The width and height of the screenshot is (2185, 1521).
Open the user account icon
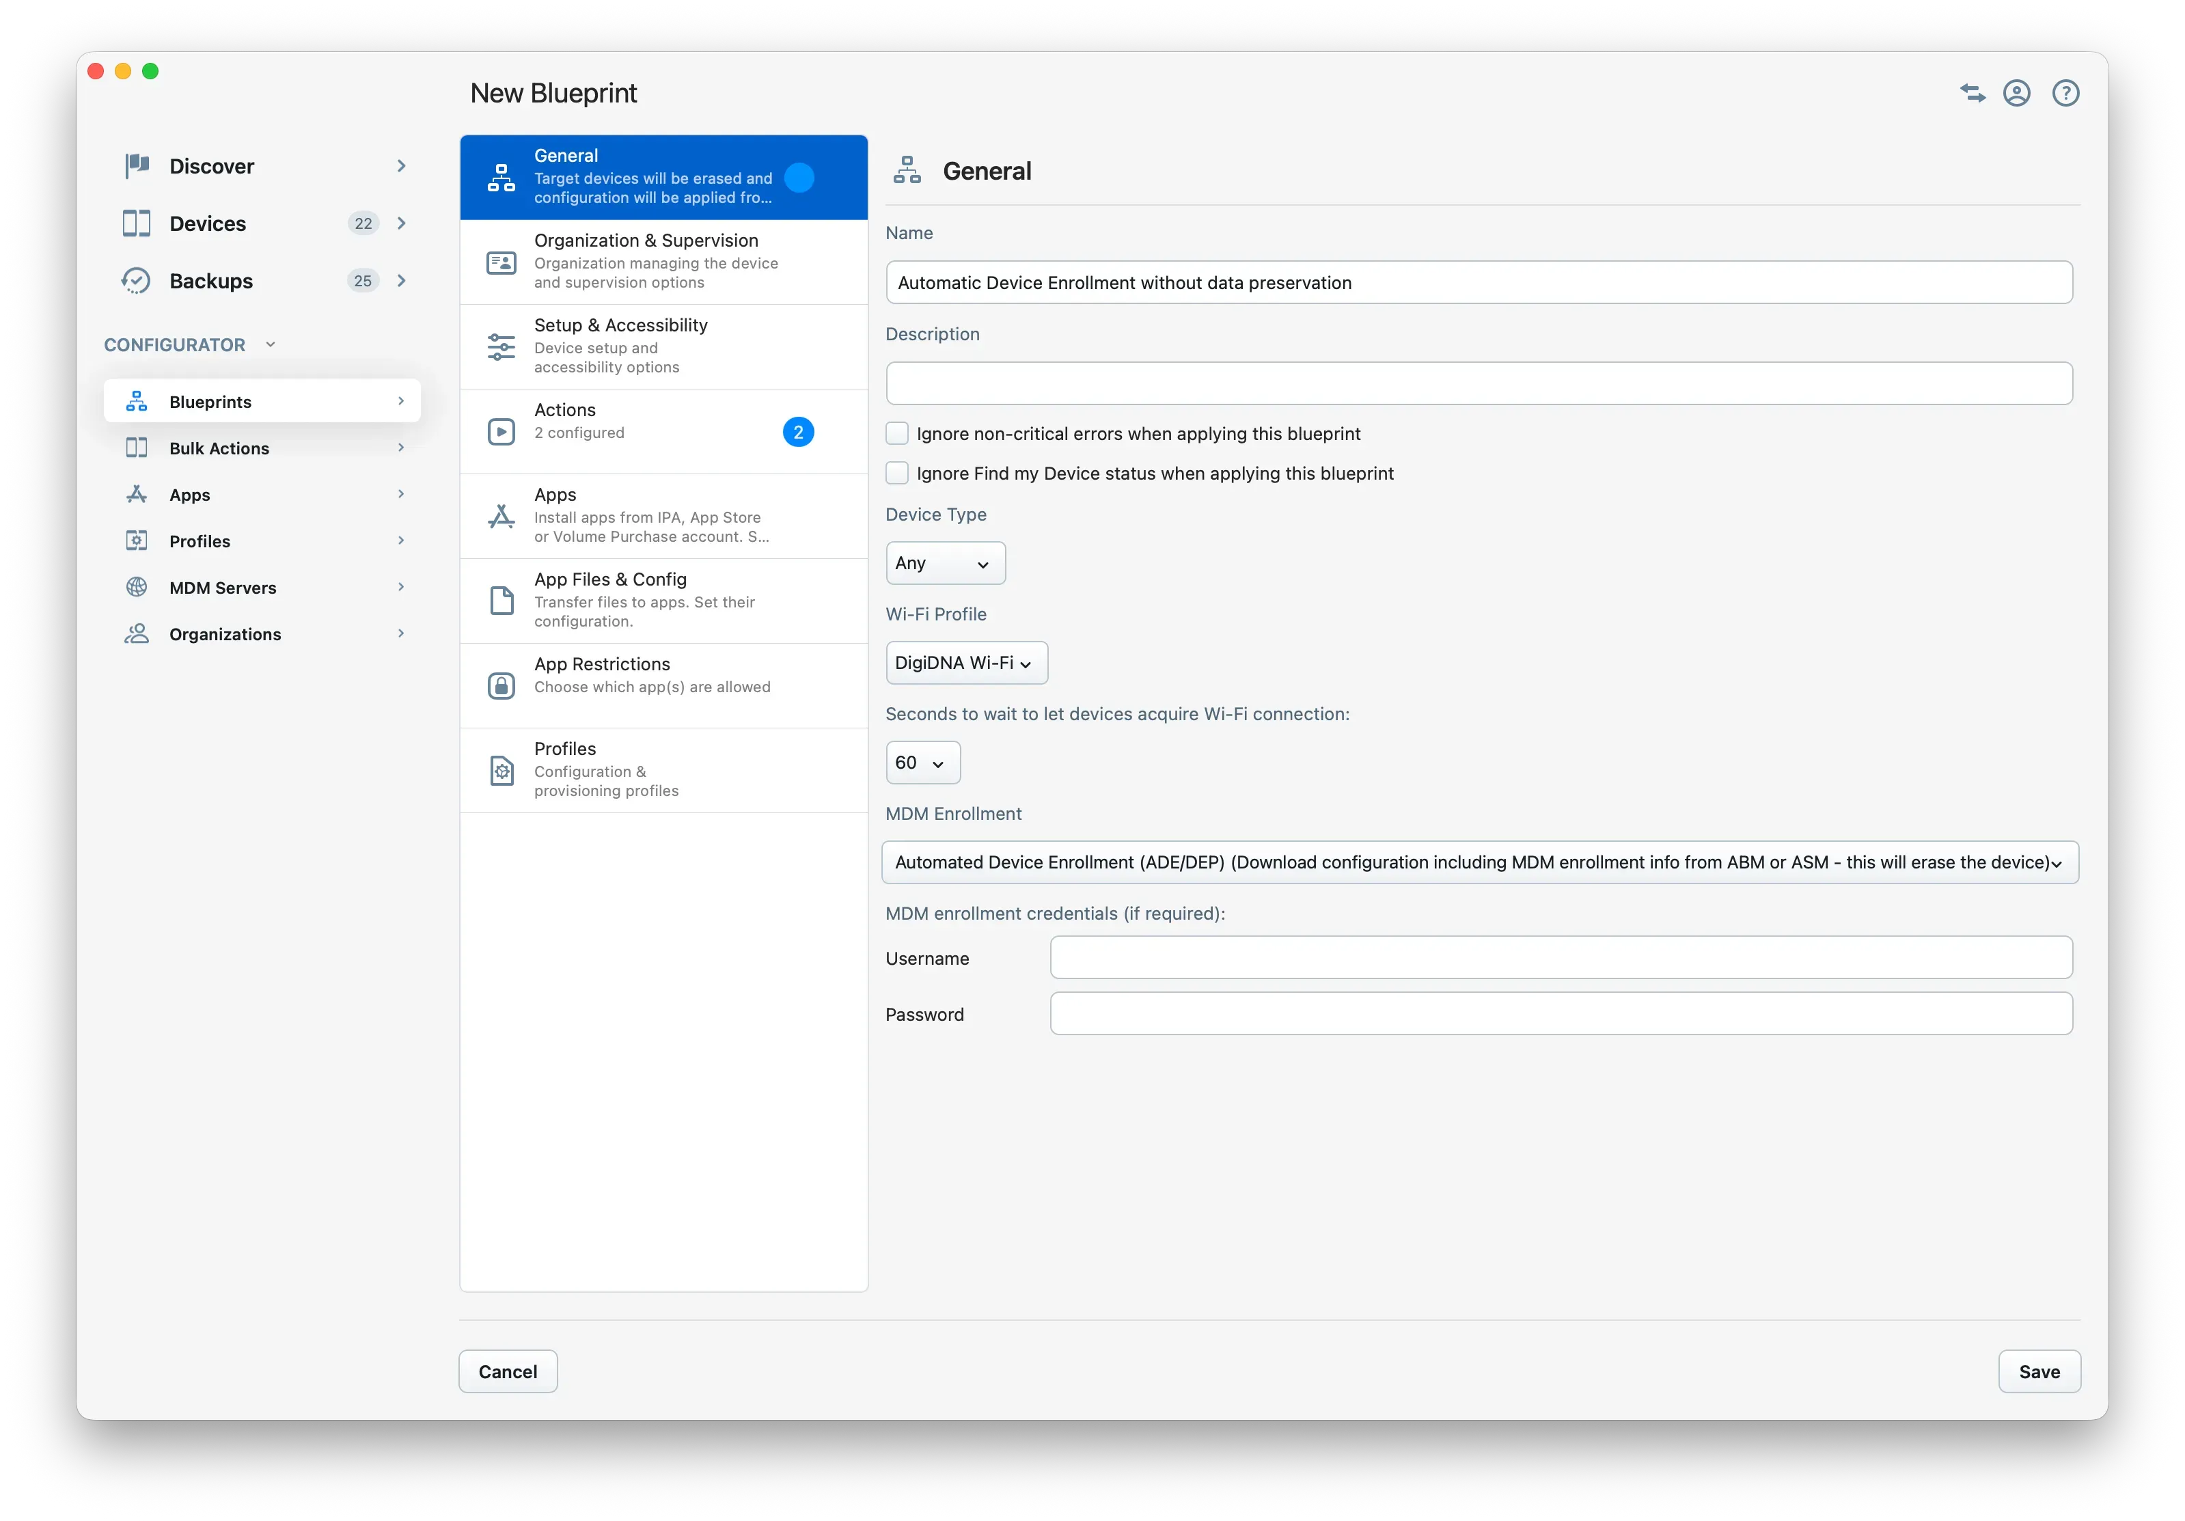(2016, 92)
